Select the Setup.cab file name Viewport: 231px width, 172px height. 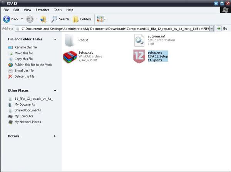(x=86, y=53)
